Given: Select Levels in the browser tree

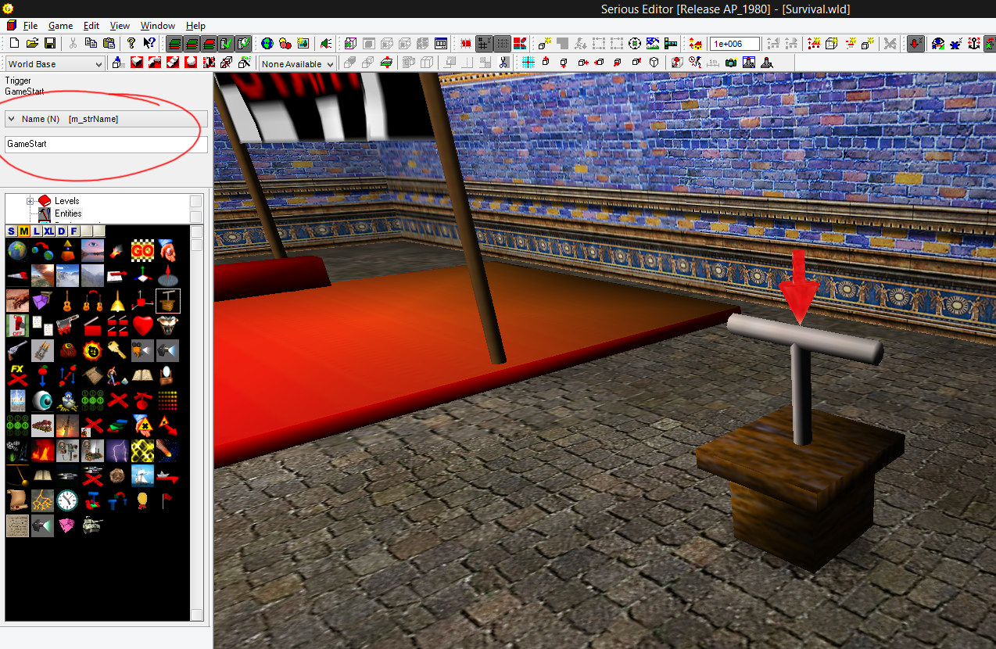Looking at the screenshot, I should click(x=66, y=201).
